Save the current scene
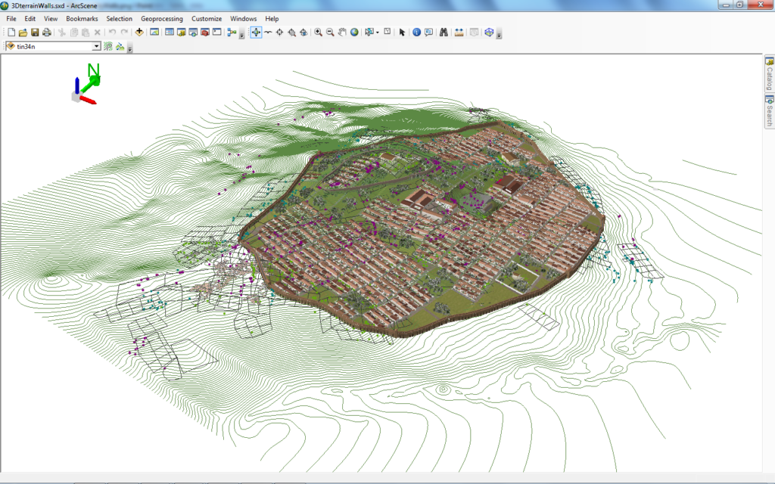Screen dimensions: 775x484 (35, 33)
